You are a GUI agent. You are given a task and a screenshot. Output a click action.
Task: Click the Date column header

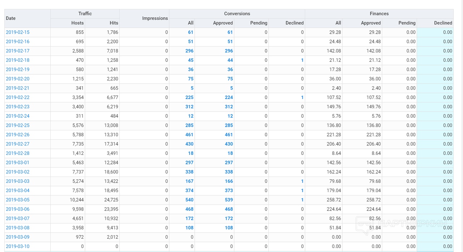click(11, 18)
